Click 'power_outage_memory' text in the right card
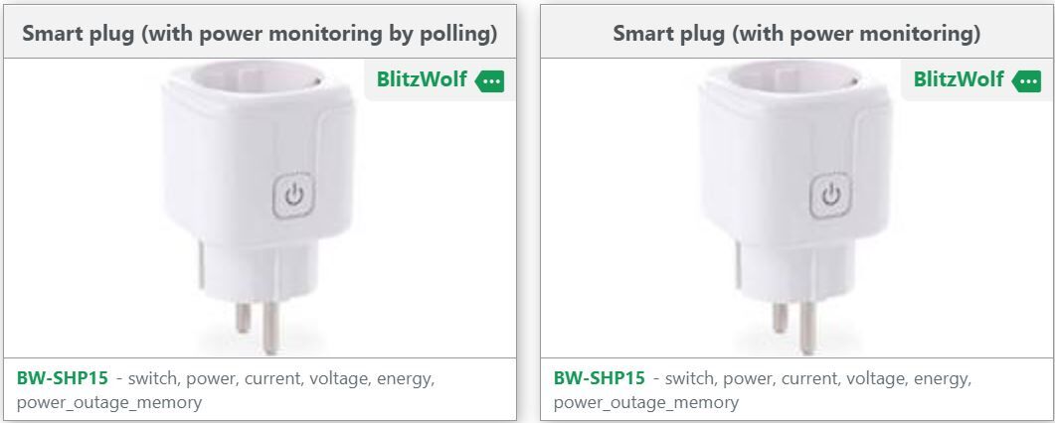Image resolution: width=1055 pixels, height=423 pixels. pos(646,403)
